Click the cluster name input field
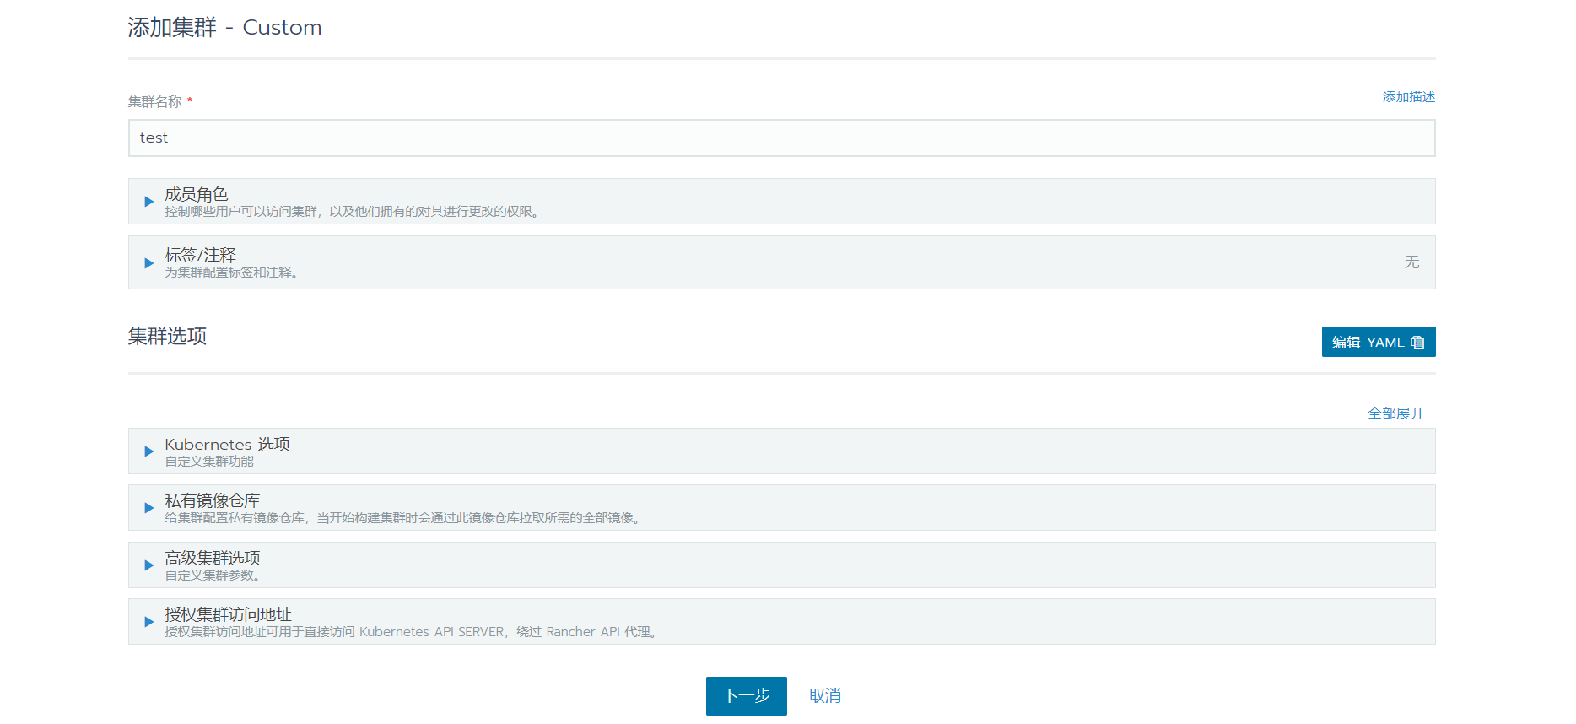The width and height of the screenshot is (1576, 724). (x=781, y=138)
